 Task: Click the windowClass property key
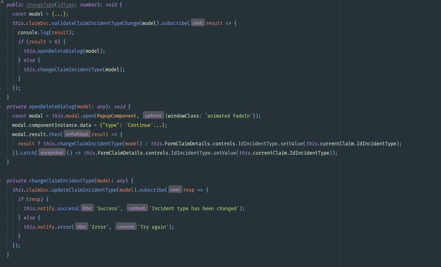[x=183, y=116]
